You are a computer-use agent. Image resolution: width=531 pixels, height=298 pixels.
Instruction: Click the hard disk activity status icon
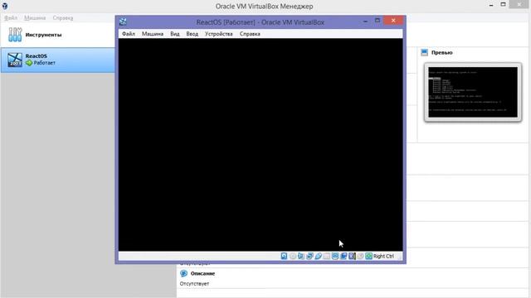(x=284, y=256)
